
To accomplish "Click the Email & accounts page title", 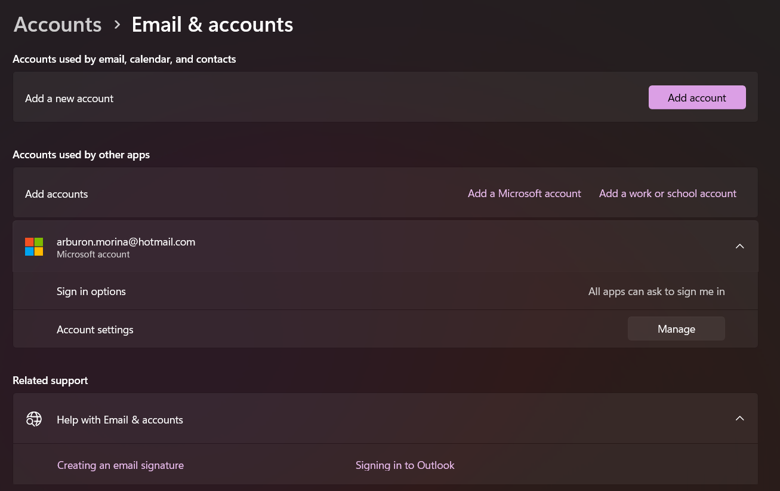I will (x=212, y=24).
